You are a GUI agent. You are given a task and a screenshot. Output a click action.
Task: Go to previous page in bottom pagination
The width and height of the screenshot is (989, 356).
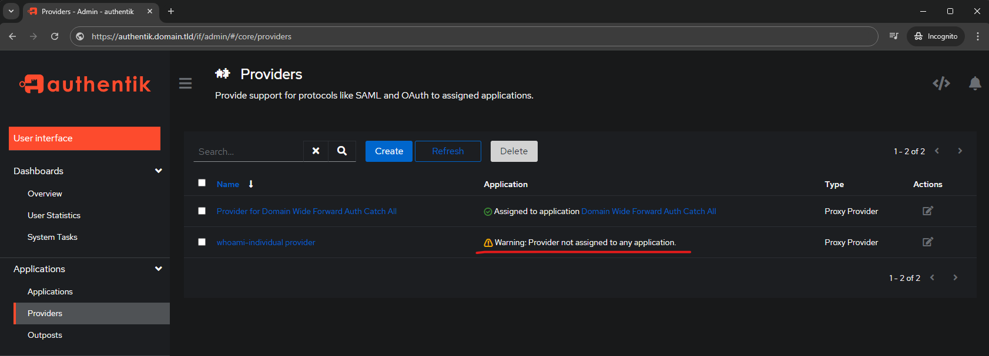pos(932,277)
